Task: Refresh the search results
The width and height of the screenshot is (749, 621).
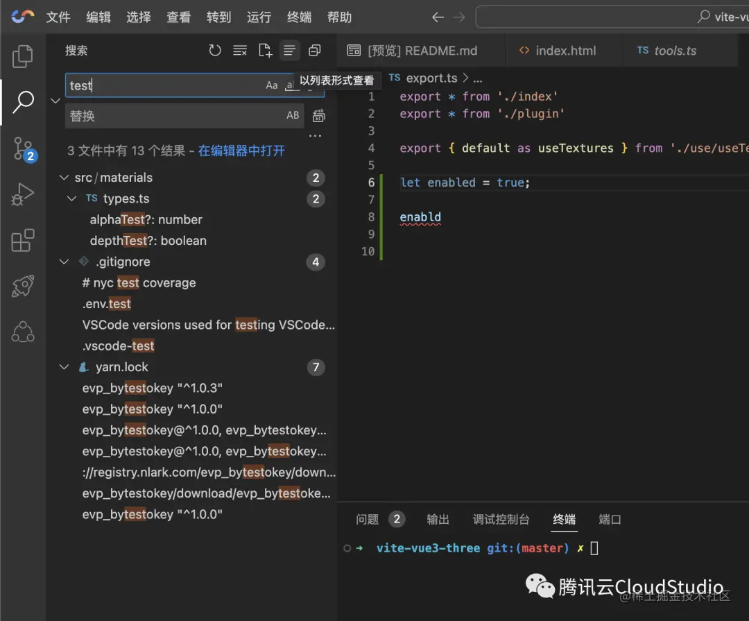Action: pyautogui.click(x=215, y=50)
